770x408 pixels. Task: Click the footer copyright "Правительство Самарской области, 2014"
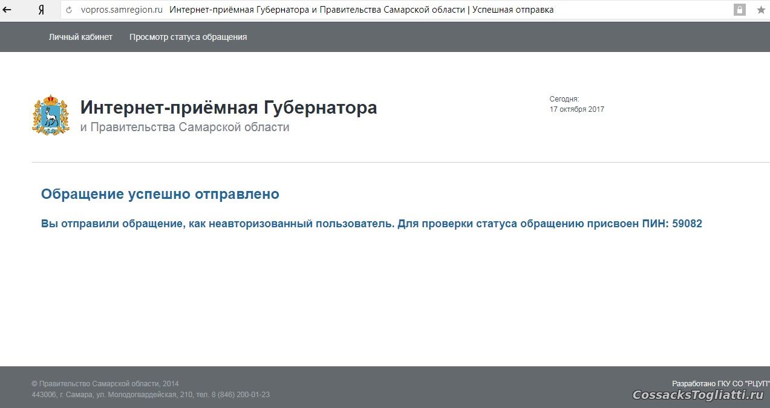coord(105,384)
